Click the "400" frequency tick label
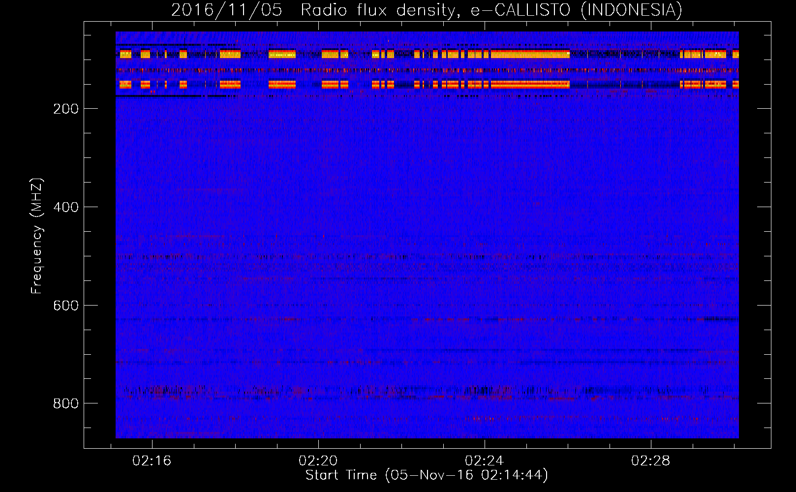 tap(66, 207)
